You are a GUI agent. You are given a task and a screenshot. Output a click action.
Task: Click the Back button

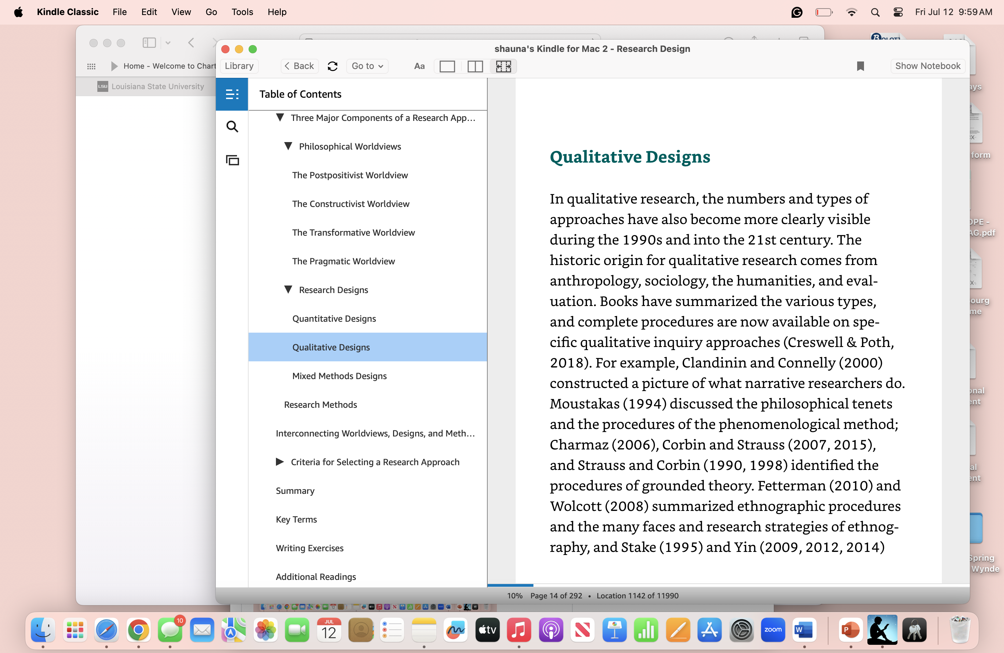[299, 66]
